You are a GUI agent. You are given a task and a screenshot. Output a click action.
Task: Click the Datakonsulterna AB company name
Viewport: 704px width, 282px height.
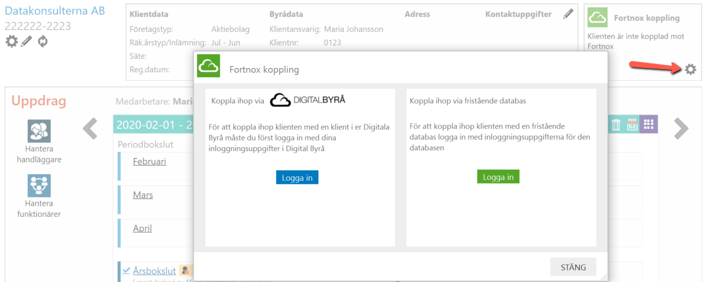(x=55, y=10)
